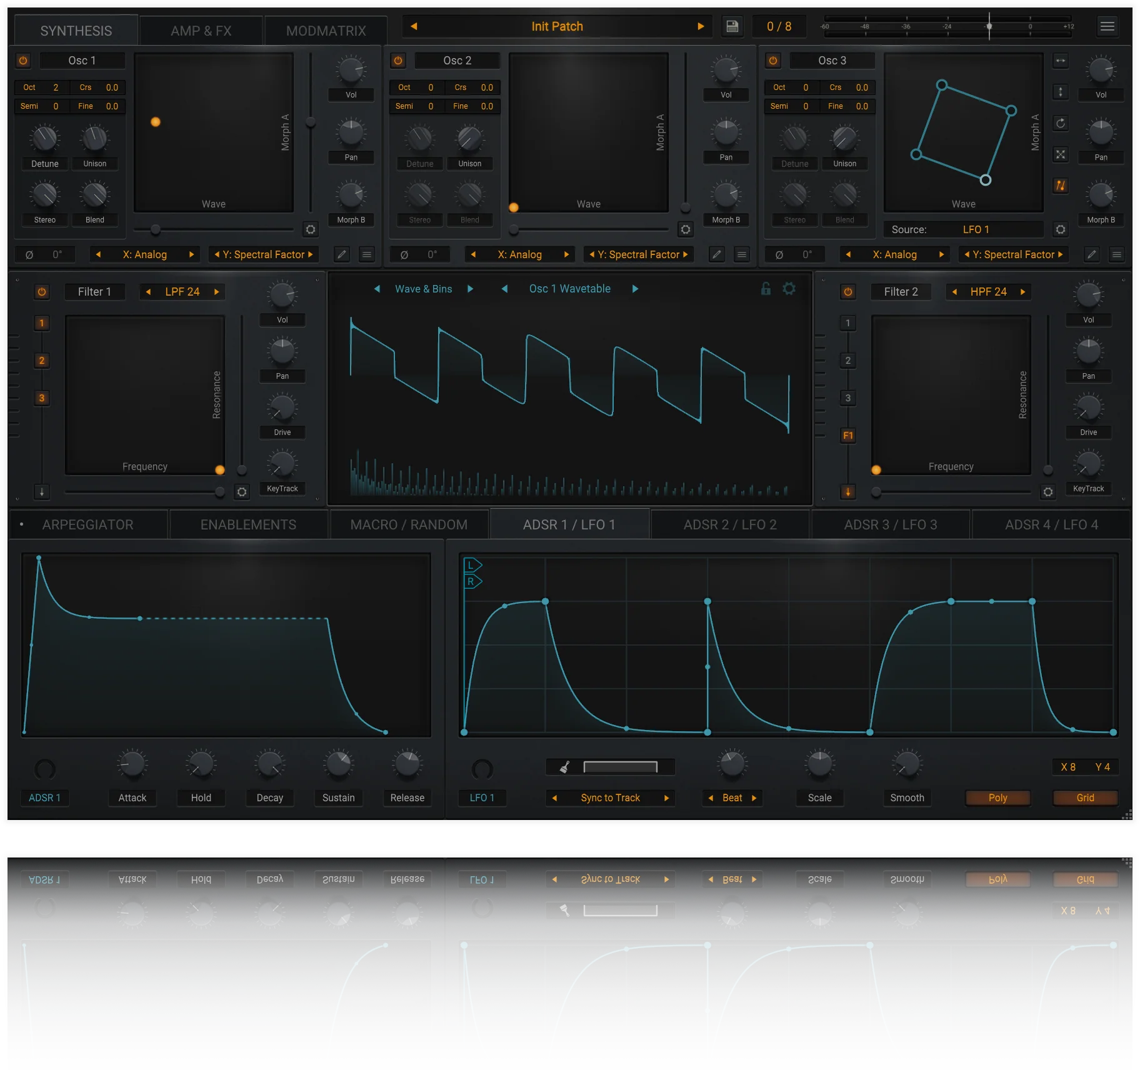Click the save preset floppy disk icon
This screenshot has width=1140, height=1070.
[x=732, y=26]
